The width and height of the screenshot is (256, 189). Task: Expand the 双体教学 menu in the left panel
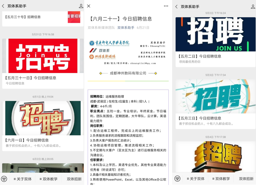[x=49, y=179]
